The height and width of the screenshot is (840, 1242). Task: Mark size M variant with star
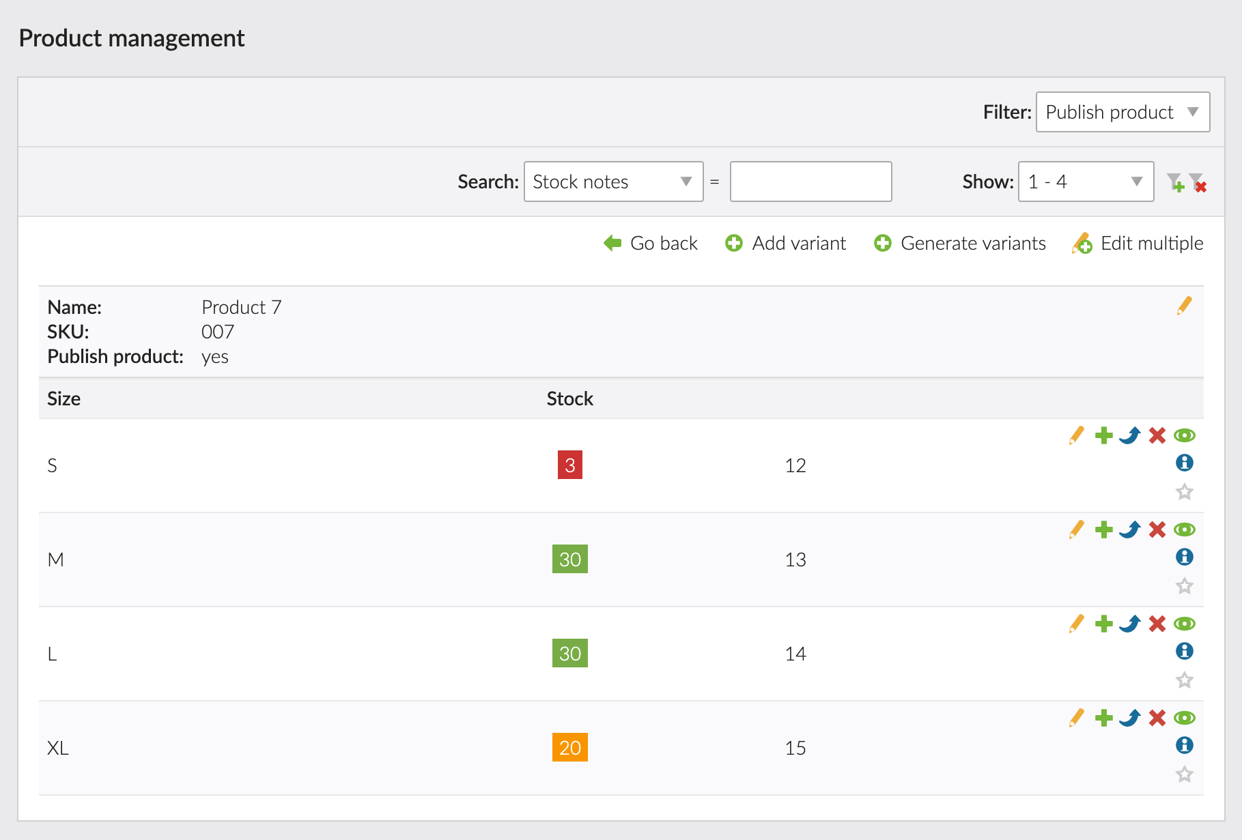point(1184,586)
